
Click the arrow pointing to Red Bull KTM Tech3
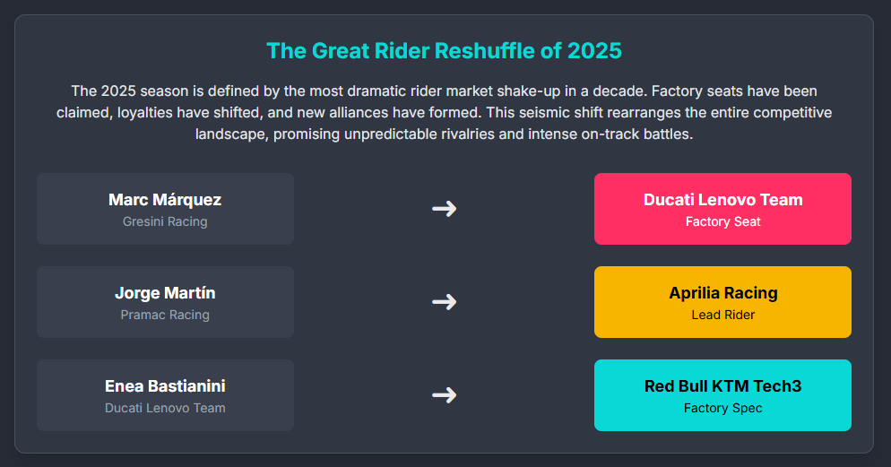(444, 395)
